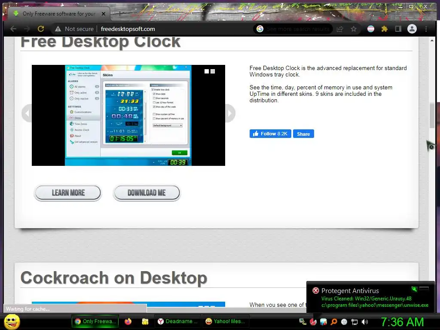Click the Google See more search results chip
The height and width of the screenshot is (330, 440).
[x=293, y=29]
